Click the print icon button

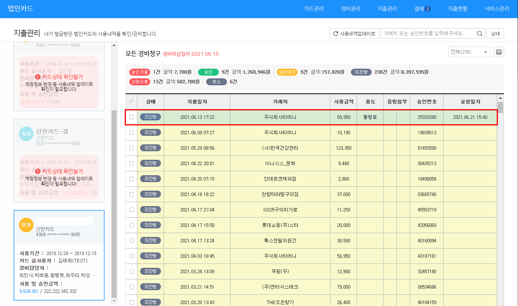pyautogui.click(x=499, y=52)
